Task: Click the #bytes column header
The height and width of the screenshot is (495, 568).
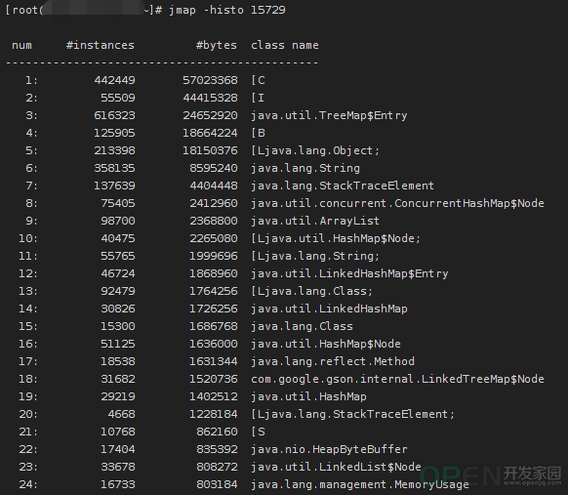Action: (x=217, y=45)
